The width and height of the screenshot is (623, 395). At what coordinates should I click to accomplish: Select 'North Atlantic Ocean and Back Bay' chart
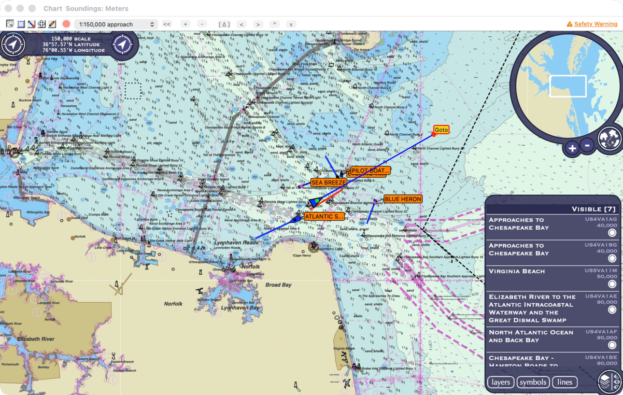[553, 339]
